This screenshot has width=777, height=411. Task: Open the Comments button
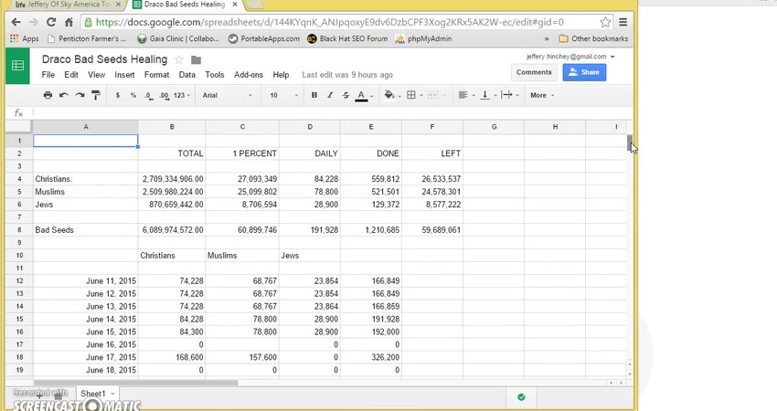point(534,72)
